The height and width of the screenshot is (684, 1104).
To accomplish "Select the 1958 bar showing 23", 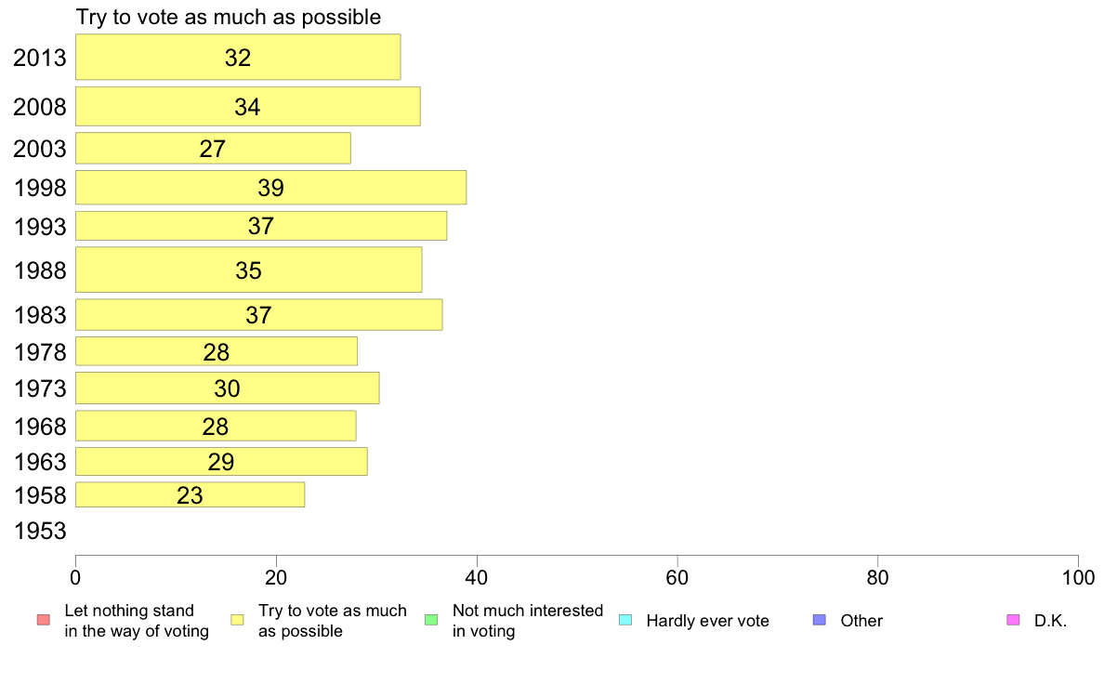I will [x=191, y=494].
